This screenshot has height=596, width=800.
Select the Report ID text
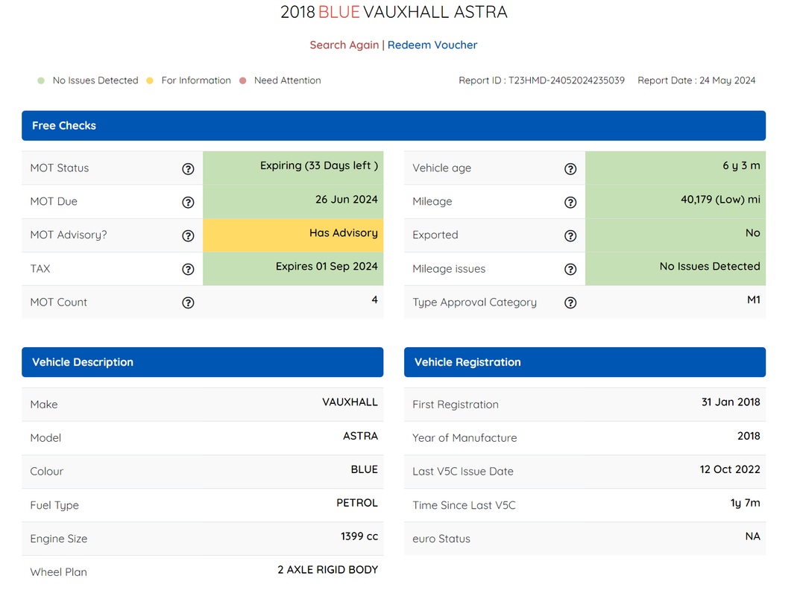point(541,80)
